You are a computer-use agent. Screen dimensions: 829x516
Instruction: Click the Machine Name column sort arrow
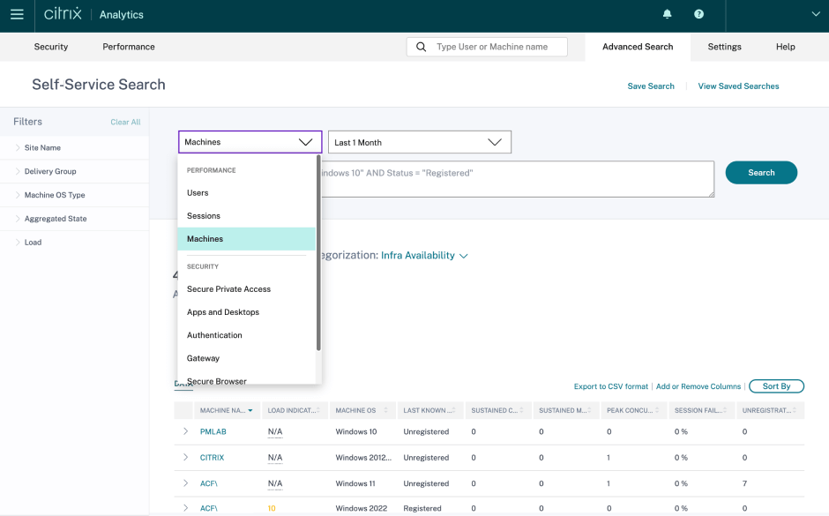tap(250, 411)
